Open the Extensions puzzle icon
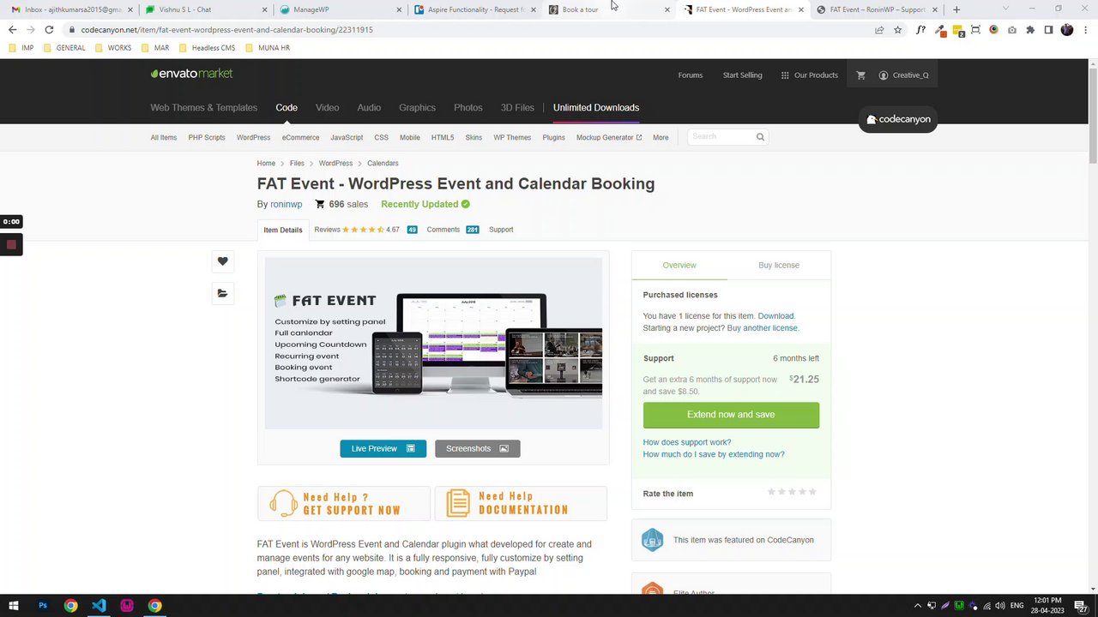 [1030, 29]
